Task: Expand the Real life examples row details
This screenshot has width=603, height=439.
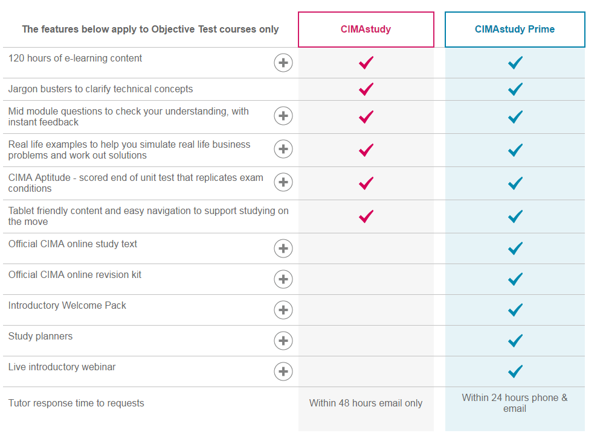Action: coord(283,149)
